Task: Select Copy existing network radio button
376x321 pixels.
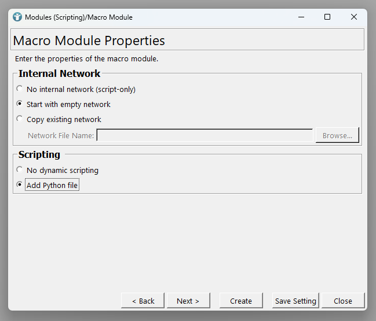Action: pos(20,119)
